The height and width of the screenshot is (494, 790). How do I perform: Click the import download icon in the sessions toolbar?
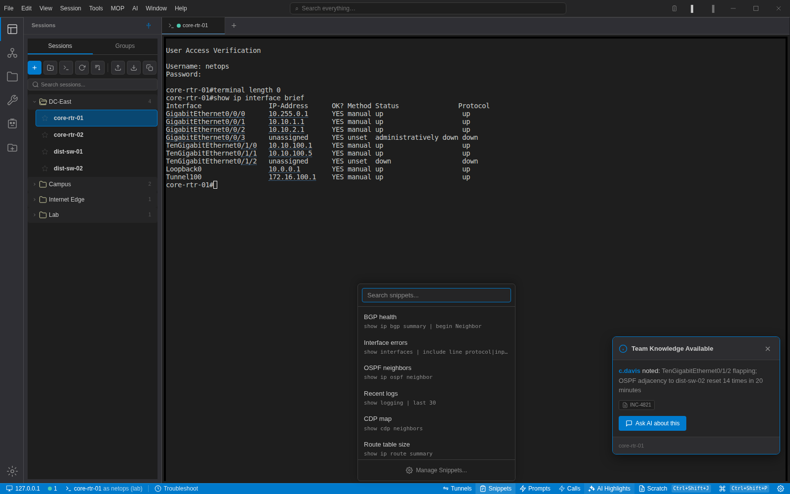click(134, 68)
